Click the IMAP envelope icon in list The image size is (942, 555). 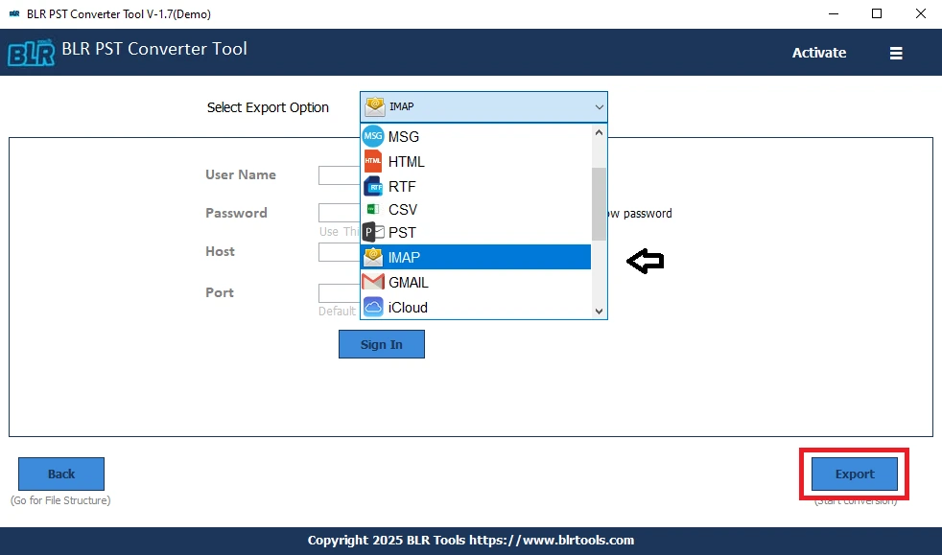[373, 258]
